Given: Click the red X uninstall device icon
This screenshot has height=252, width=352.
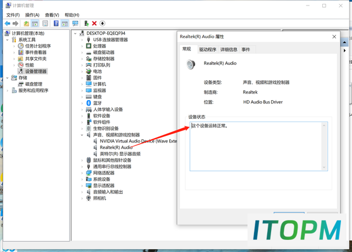Looking at the screenshot, I should [x=94, y=23].
